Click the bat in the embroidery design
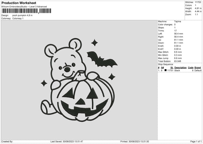 (102, 59)
